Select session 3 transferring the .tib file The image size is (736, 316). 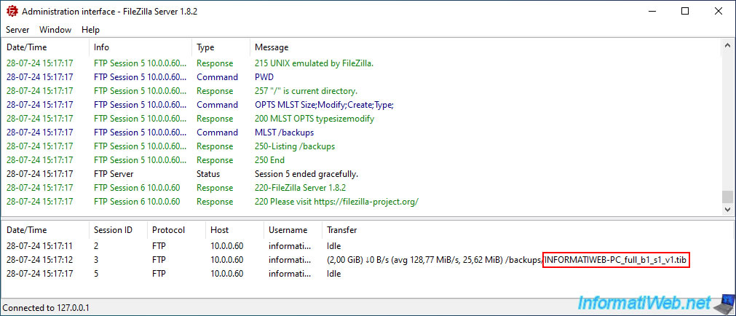[366, 260]
